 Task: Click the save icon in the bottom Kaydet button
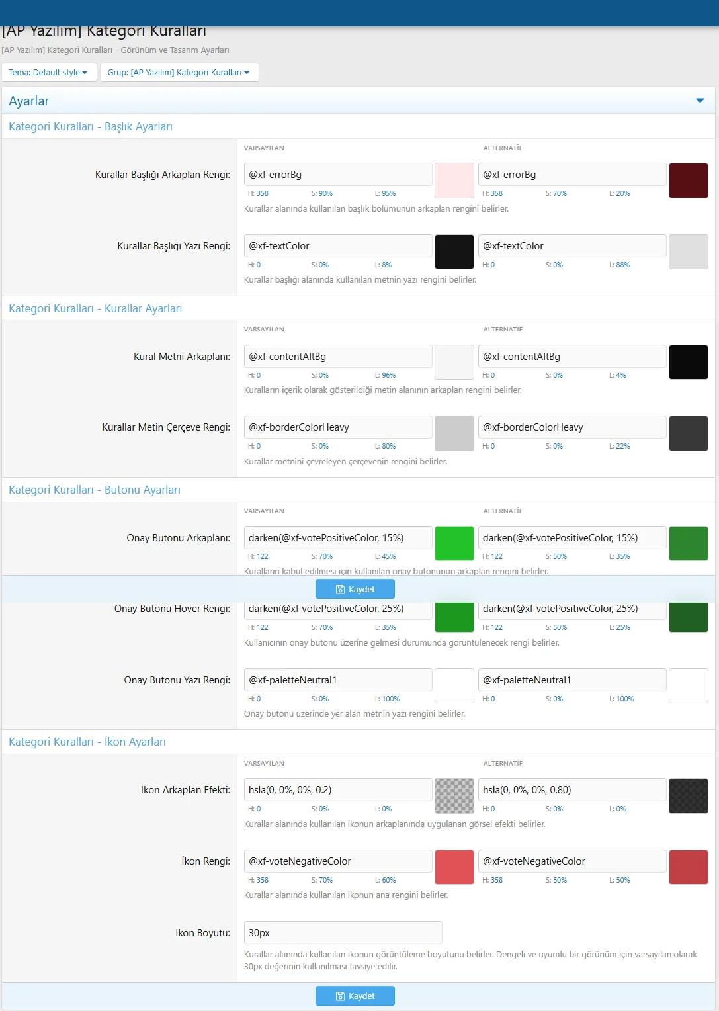click(x=340, y=996)
